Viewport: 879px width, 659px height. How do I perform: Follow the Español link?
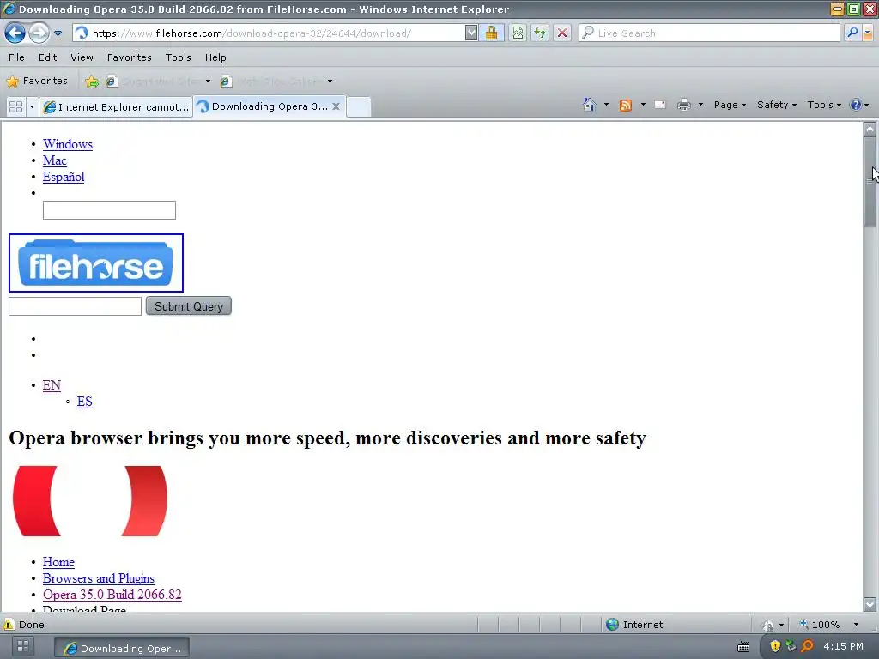point(64,177)
